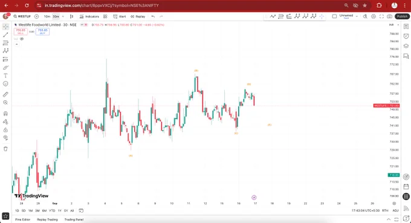Viewport: 411px width, 223px height.
Task: Start bar Replay mode
Action: (x=138, y=16)
